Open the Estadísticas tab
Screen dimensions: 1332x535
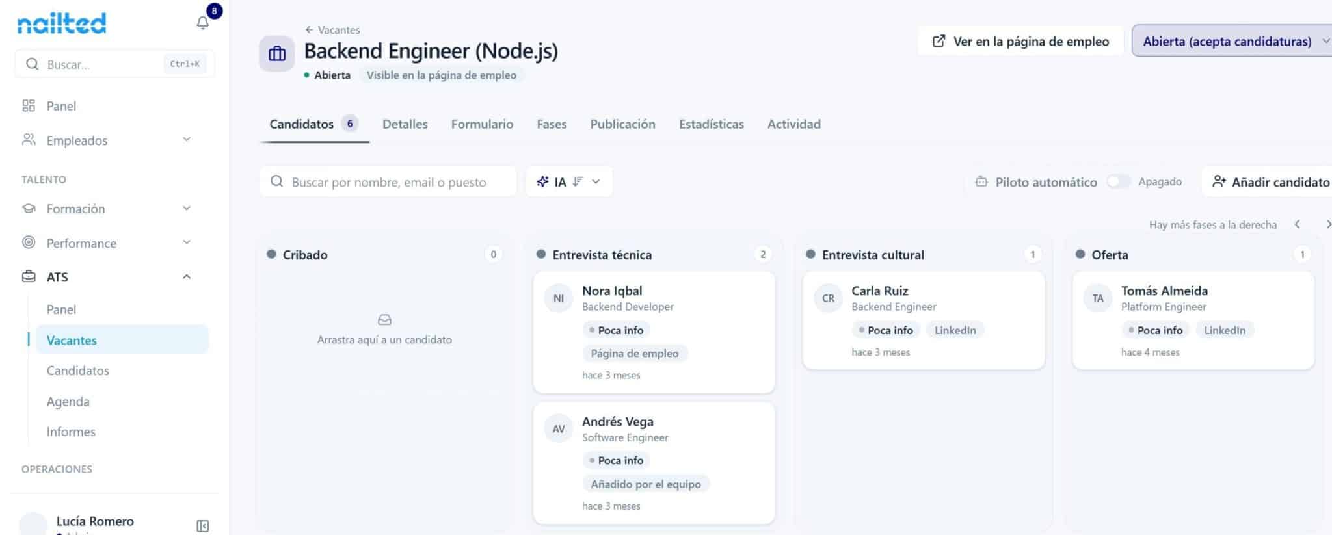[x=711, y=124]
